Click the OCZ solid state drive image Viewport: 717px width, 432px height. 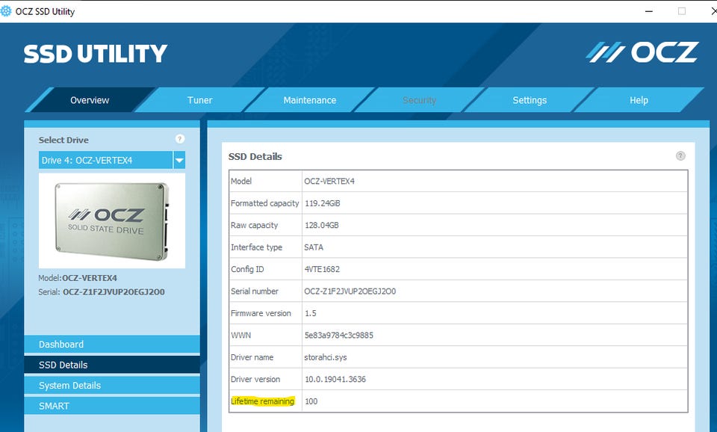(x=112, y=220)
